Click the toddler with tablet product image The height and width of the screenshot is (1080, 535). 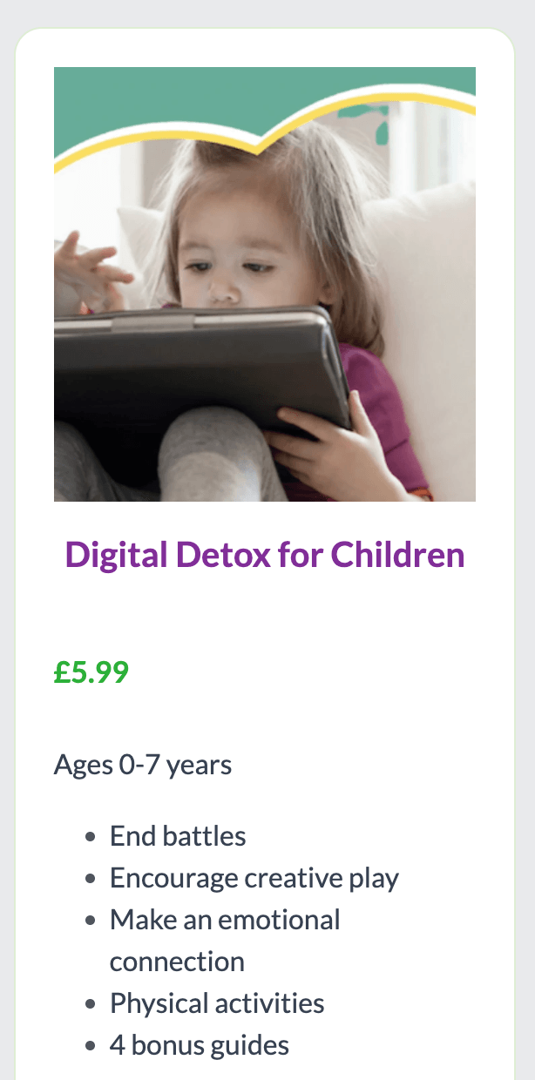pos(265,284)
